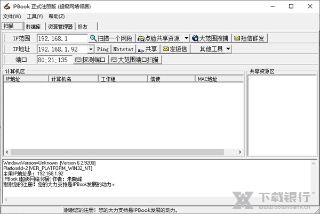The height and width of the screenshot is (214, 320).
Task: Click the 端口 label
Action: 21,60
